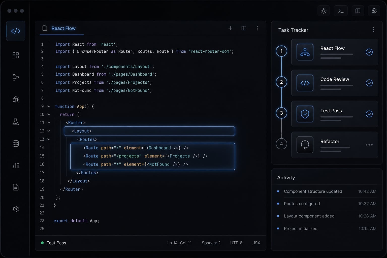Click the Test Pass status in status bar
This screenshot has height=258, width=387.
point(53,243)
